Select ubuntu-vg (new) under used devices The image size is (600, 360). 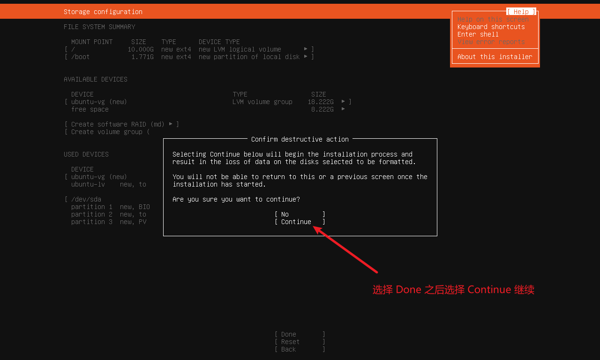98,177
